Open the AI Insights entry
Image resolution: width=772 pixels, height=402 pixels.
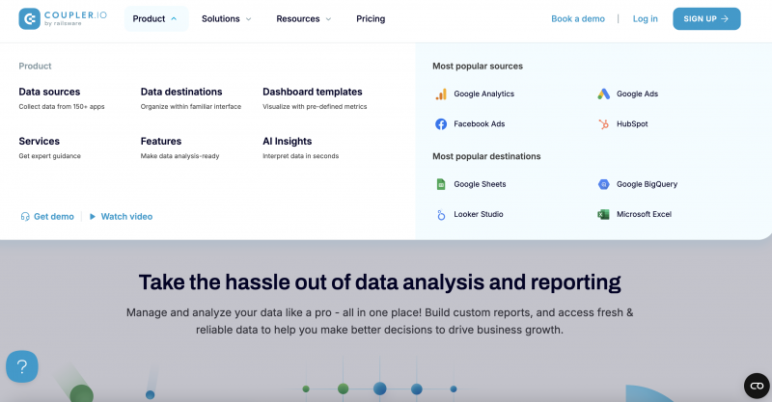pyautogui.click(x=287, y=141)
